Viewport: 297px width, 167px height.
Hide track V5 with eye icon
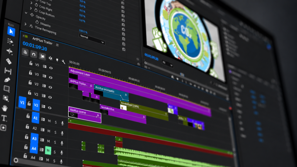tap(51, 68)
